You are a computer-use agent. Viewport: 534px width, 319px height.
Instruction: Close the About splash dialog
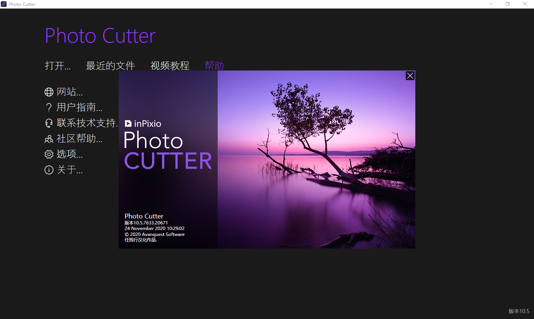(410, 76)
